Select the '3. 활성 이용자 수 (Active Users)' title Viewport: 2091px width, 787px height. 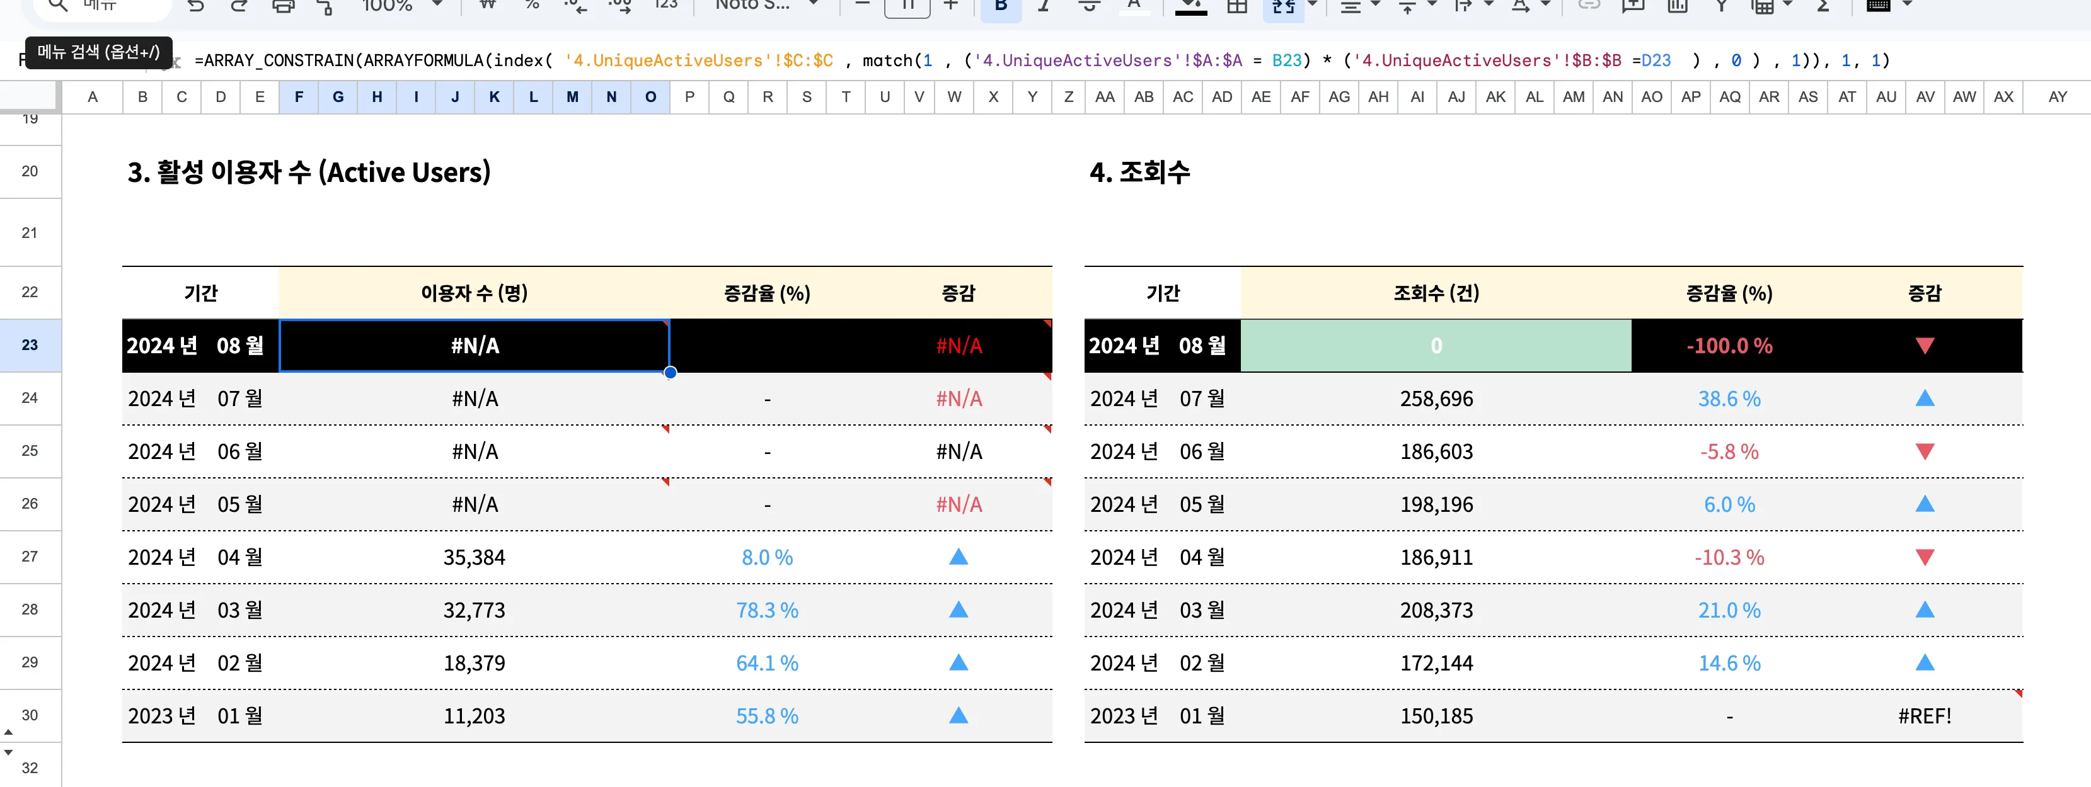(x=308, y=172)
